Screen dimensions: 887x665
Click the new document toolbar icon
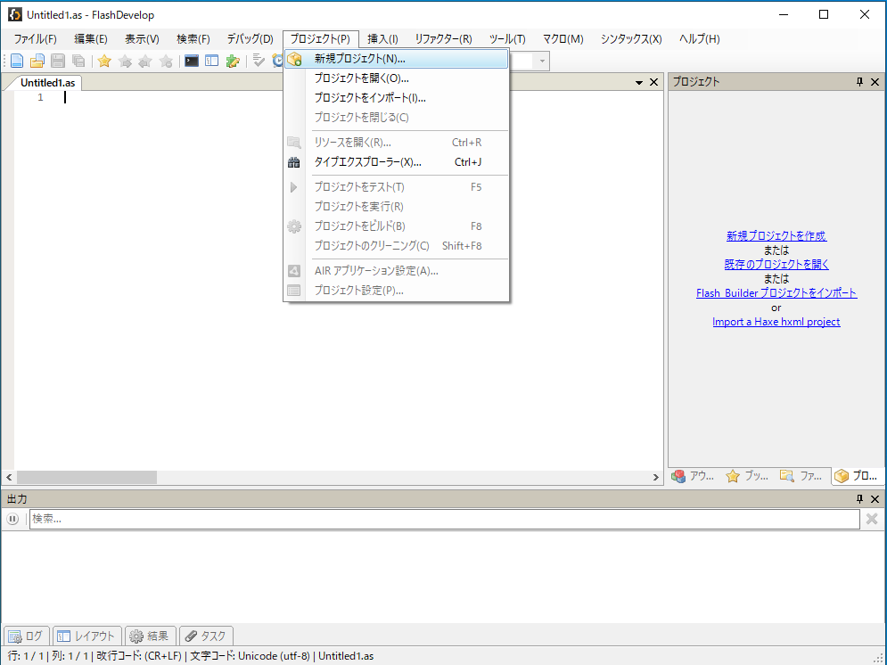(17, 61)
